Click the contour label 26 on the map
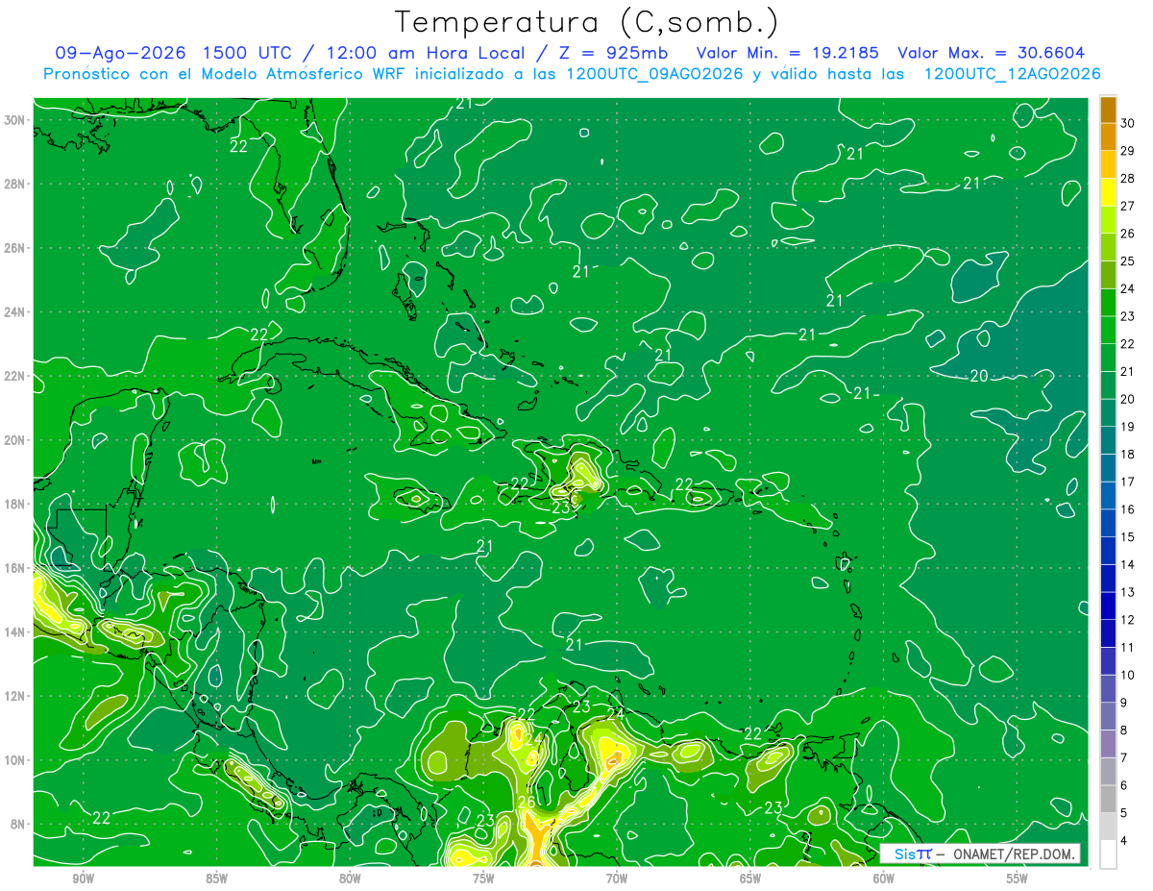This screenshot has height=891, width=1153. pyautogui.click(x=527, y=803)
